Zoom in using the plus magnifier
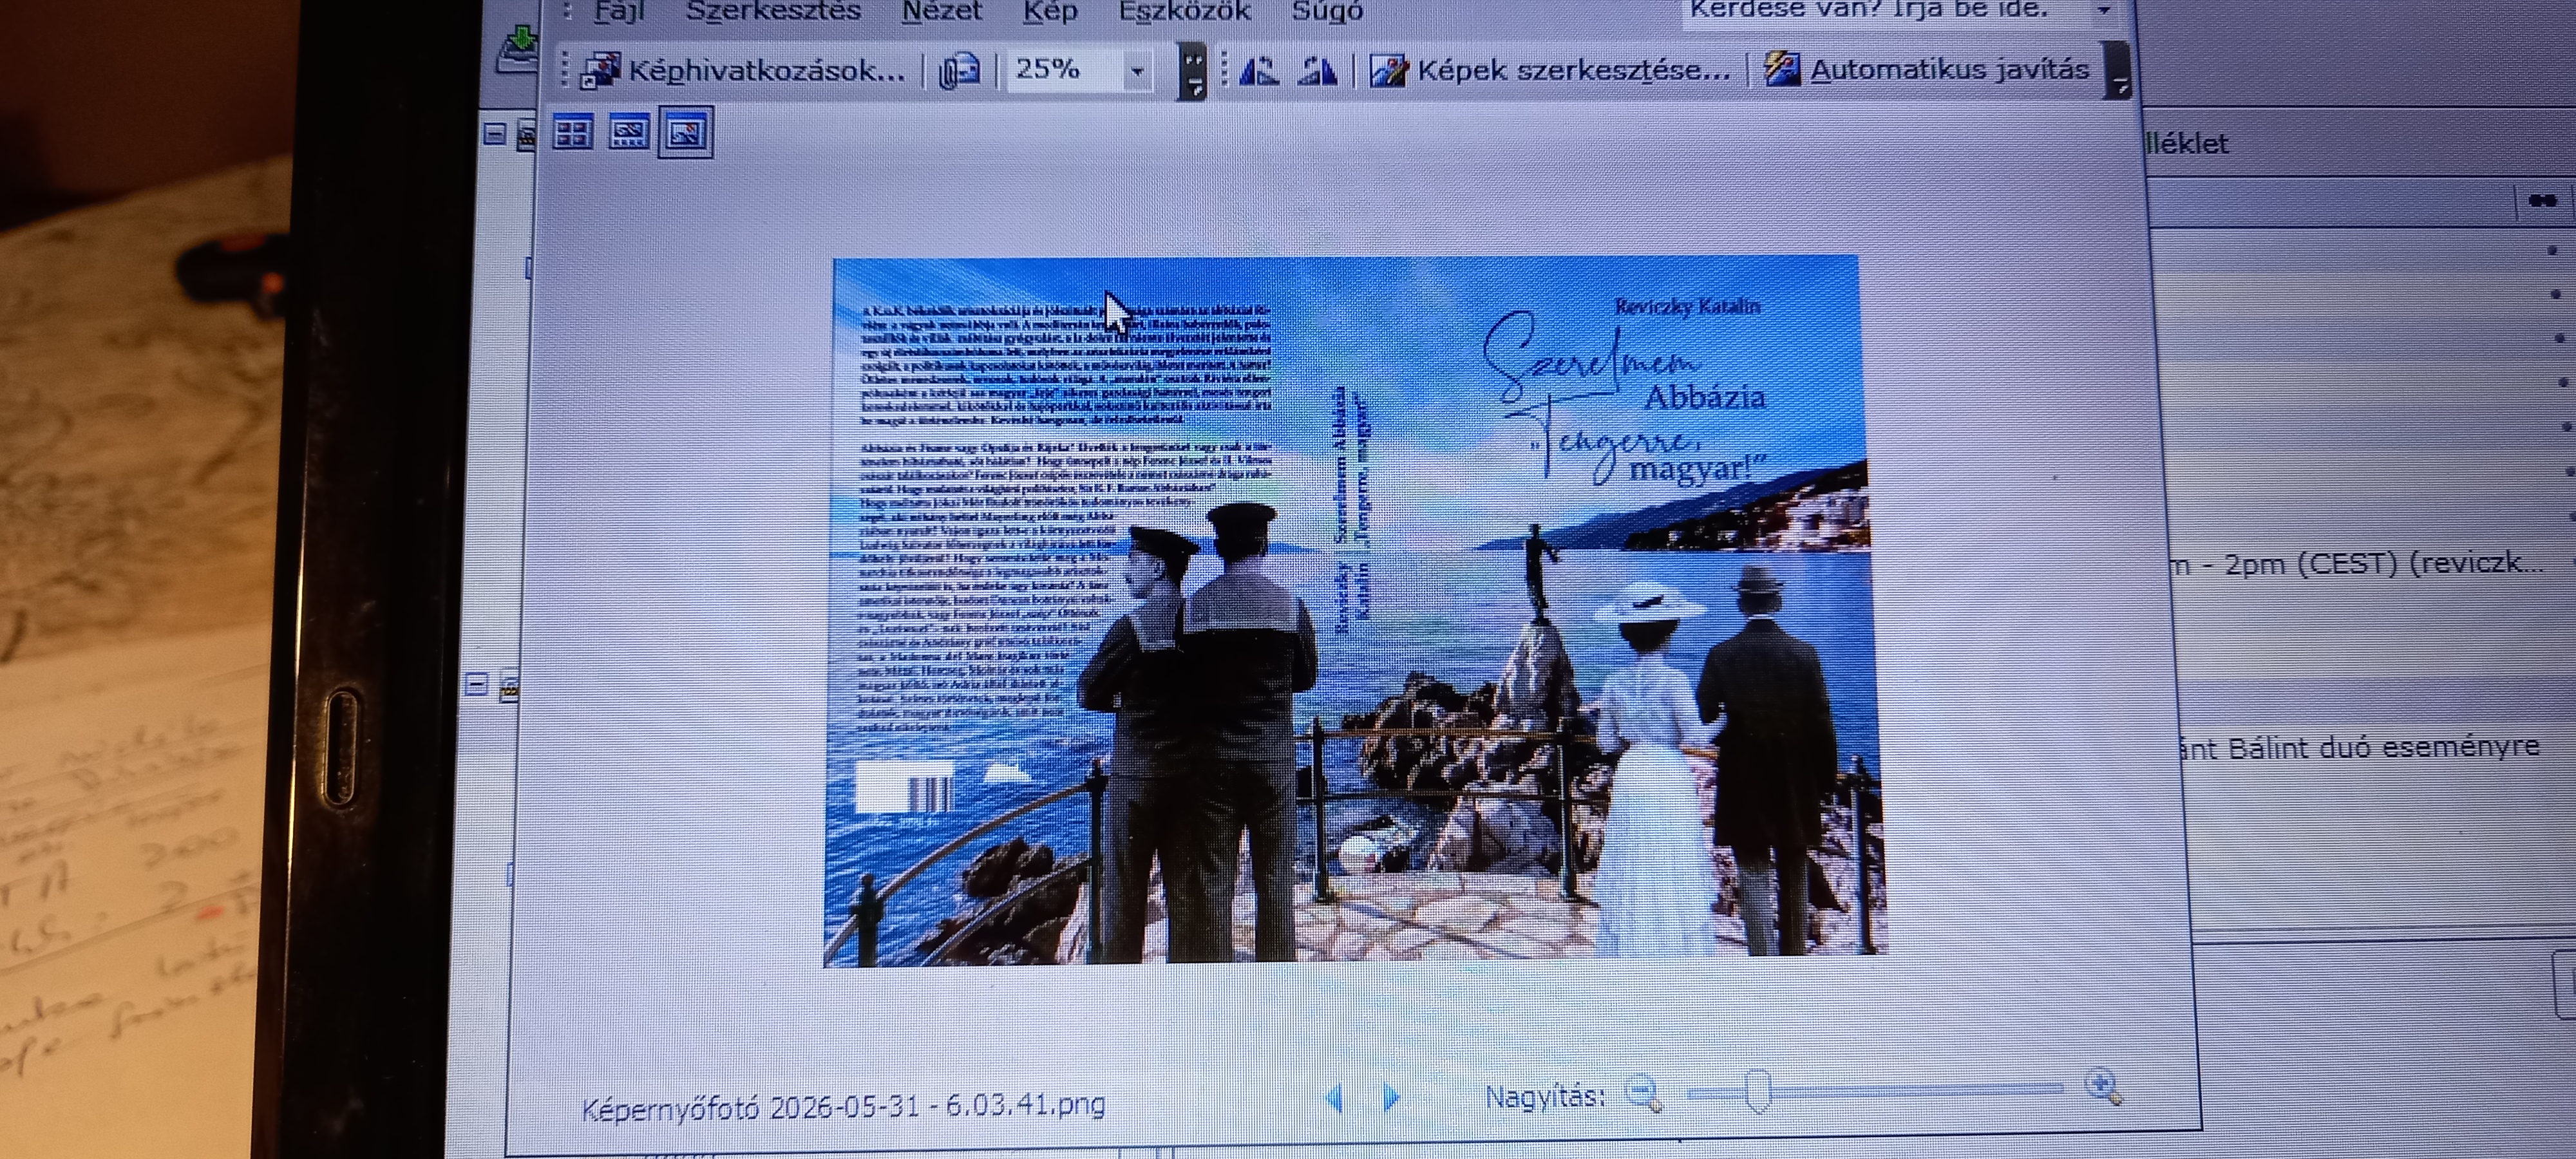The height and width of the screenshot is (1159, 2576). pos(2102,1086)
